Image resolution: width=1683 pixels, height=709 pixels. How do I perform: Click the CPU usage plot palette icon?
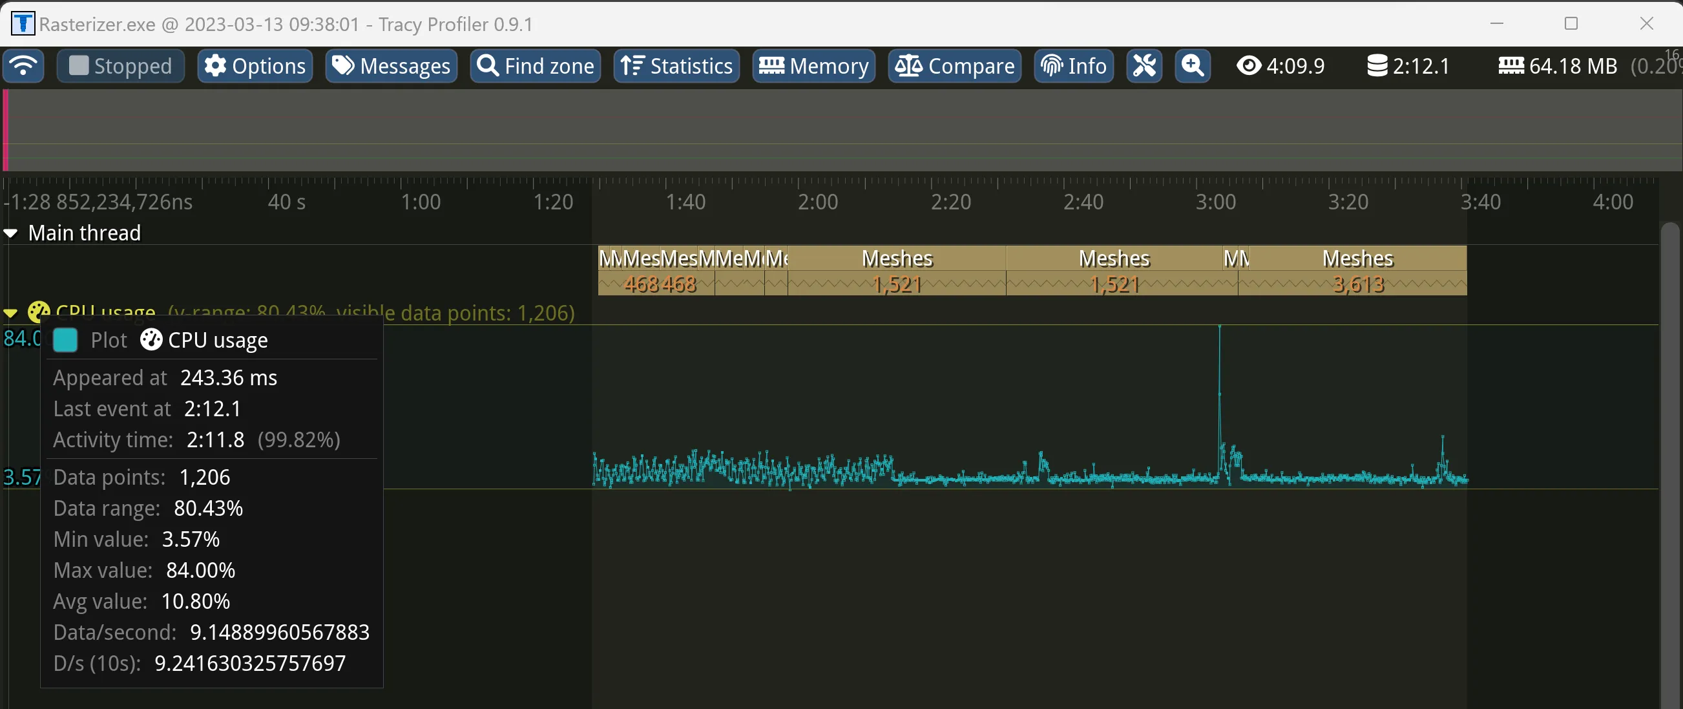39,312
